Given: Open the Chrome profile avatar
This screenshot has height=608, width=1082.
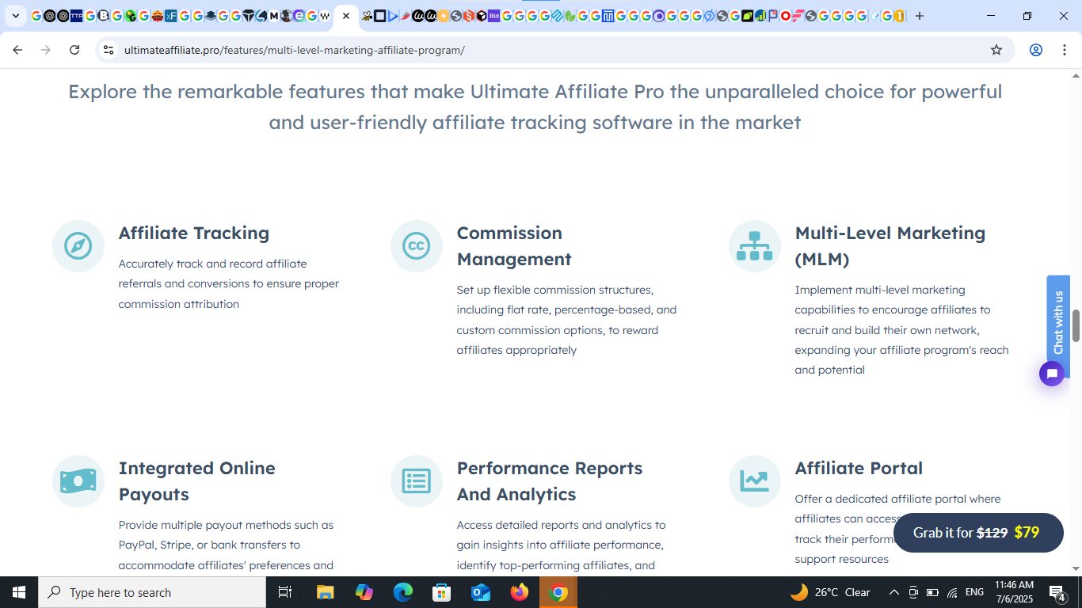Looking at the screenshot, I should pyautogui.click(x=1036, y=50).
